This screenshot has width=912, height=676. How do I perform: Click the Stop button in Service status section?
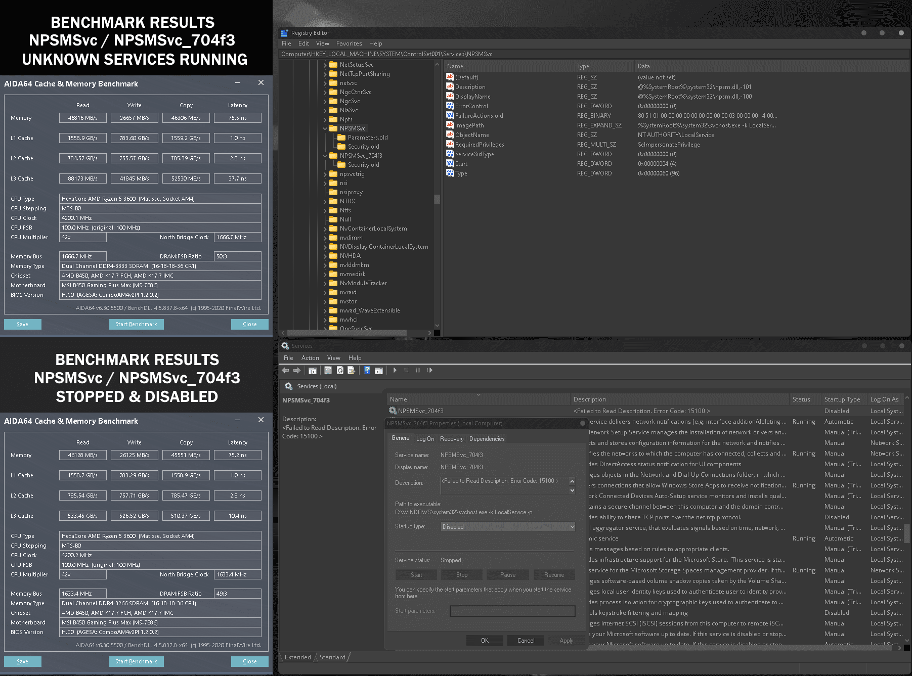point(462,575)
